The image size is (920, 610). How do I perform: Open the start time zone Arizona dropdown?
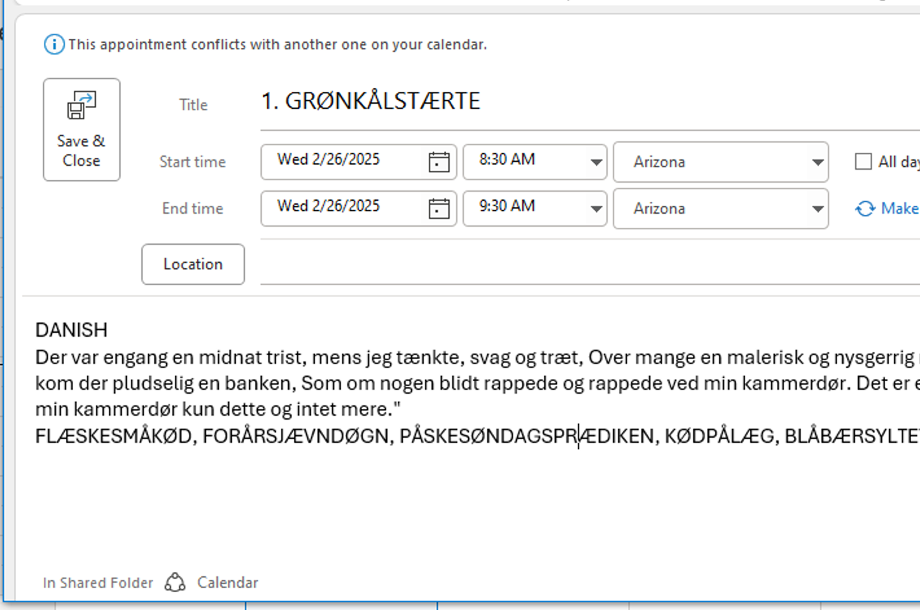(818, 162)
